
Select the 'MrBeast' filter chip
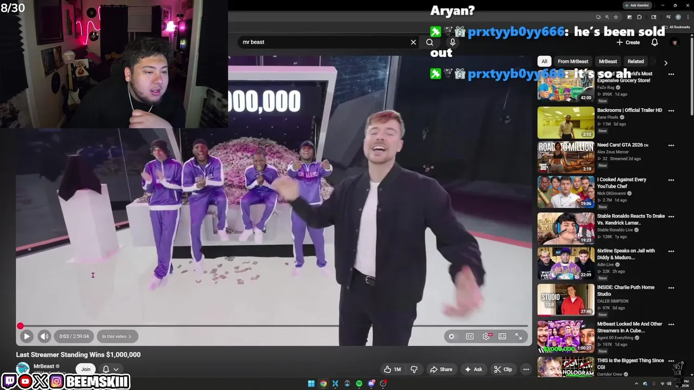[x=608, y=61]
